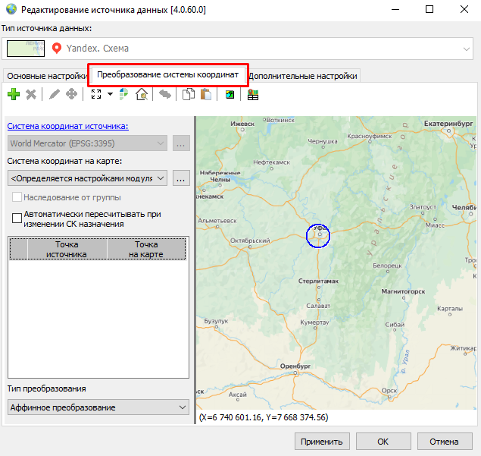Click the pencil edit point icon
The image size is (481, 456).
coord(55,94)
